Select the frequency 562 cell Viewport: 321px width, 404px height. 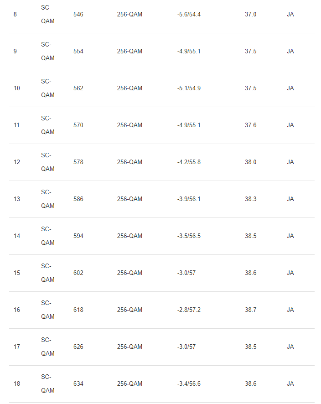tap(78, 88)
